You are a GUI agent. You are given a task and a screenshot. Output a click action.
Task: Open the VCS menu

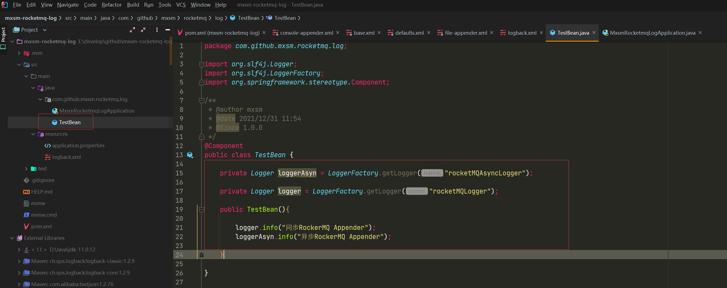click(181, 5)
